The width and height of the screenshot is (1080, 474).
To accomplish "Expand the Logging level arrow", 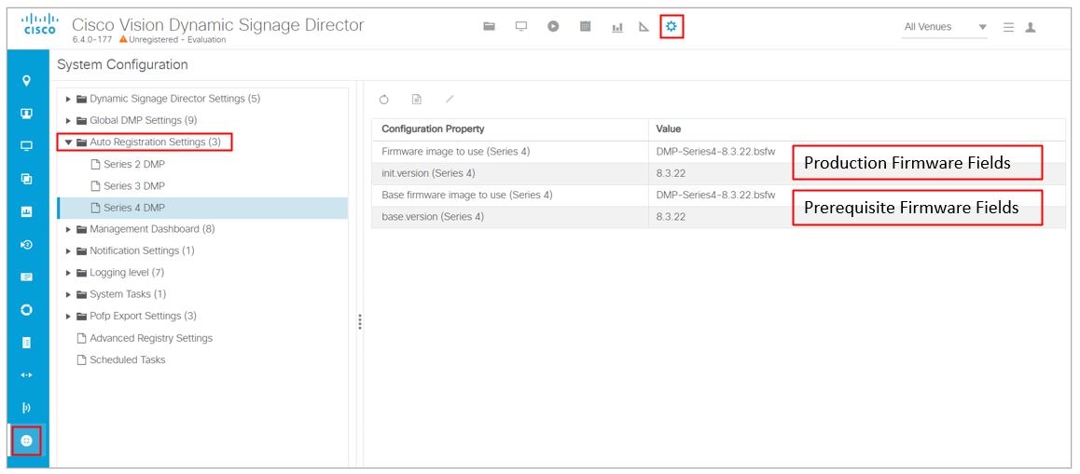I will click(x=68, y=273).
